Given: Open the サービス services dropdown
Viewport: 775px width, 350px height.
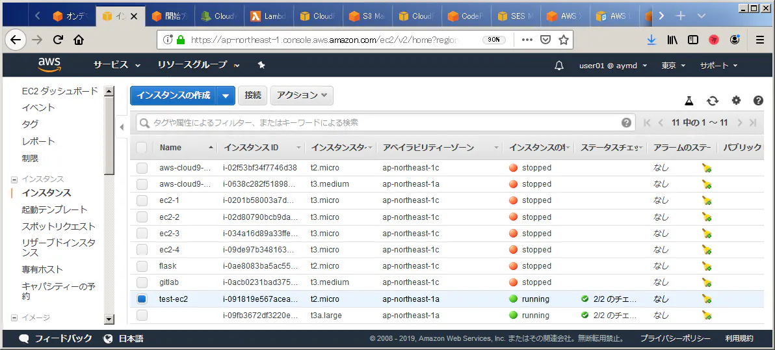Looking at the screenshot, I should [x=117, y=65].
